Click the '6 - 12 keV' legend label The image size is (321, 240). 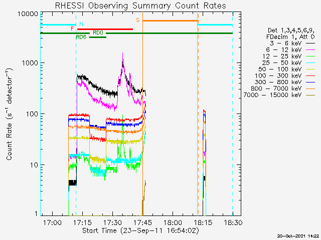pyautogui.click(x=284, y=50)
